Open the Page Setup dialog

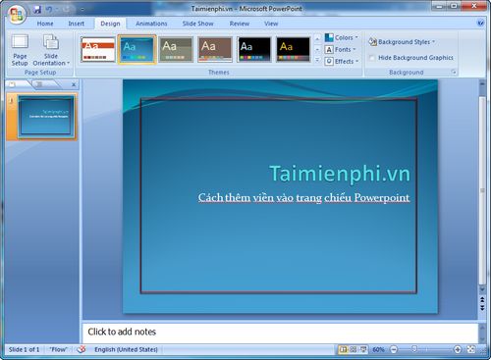(20, 50)
